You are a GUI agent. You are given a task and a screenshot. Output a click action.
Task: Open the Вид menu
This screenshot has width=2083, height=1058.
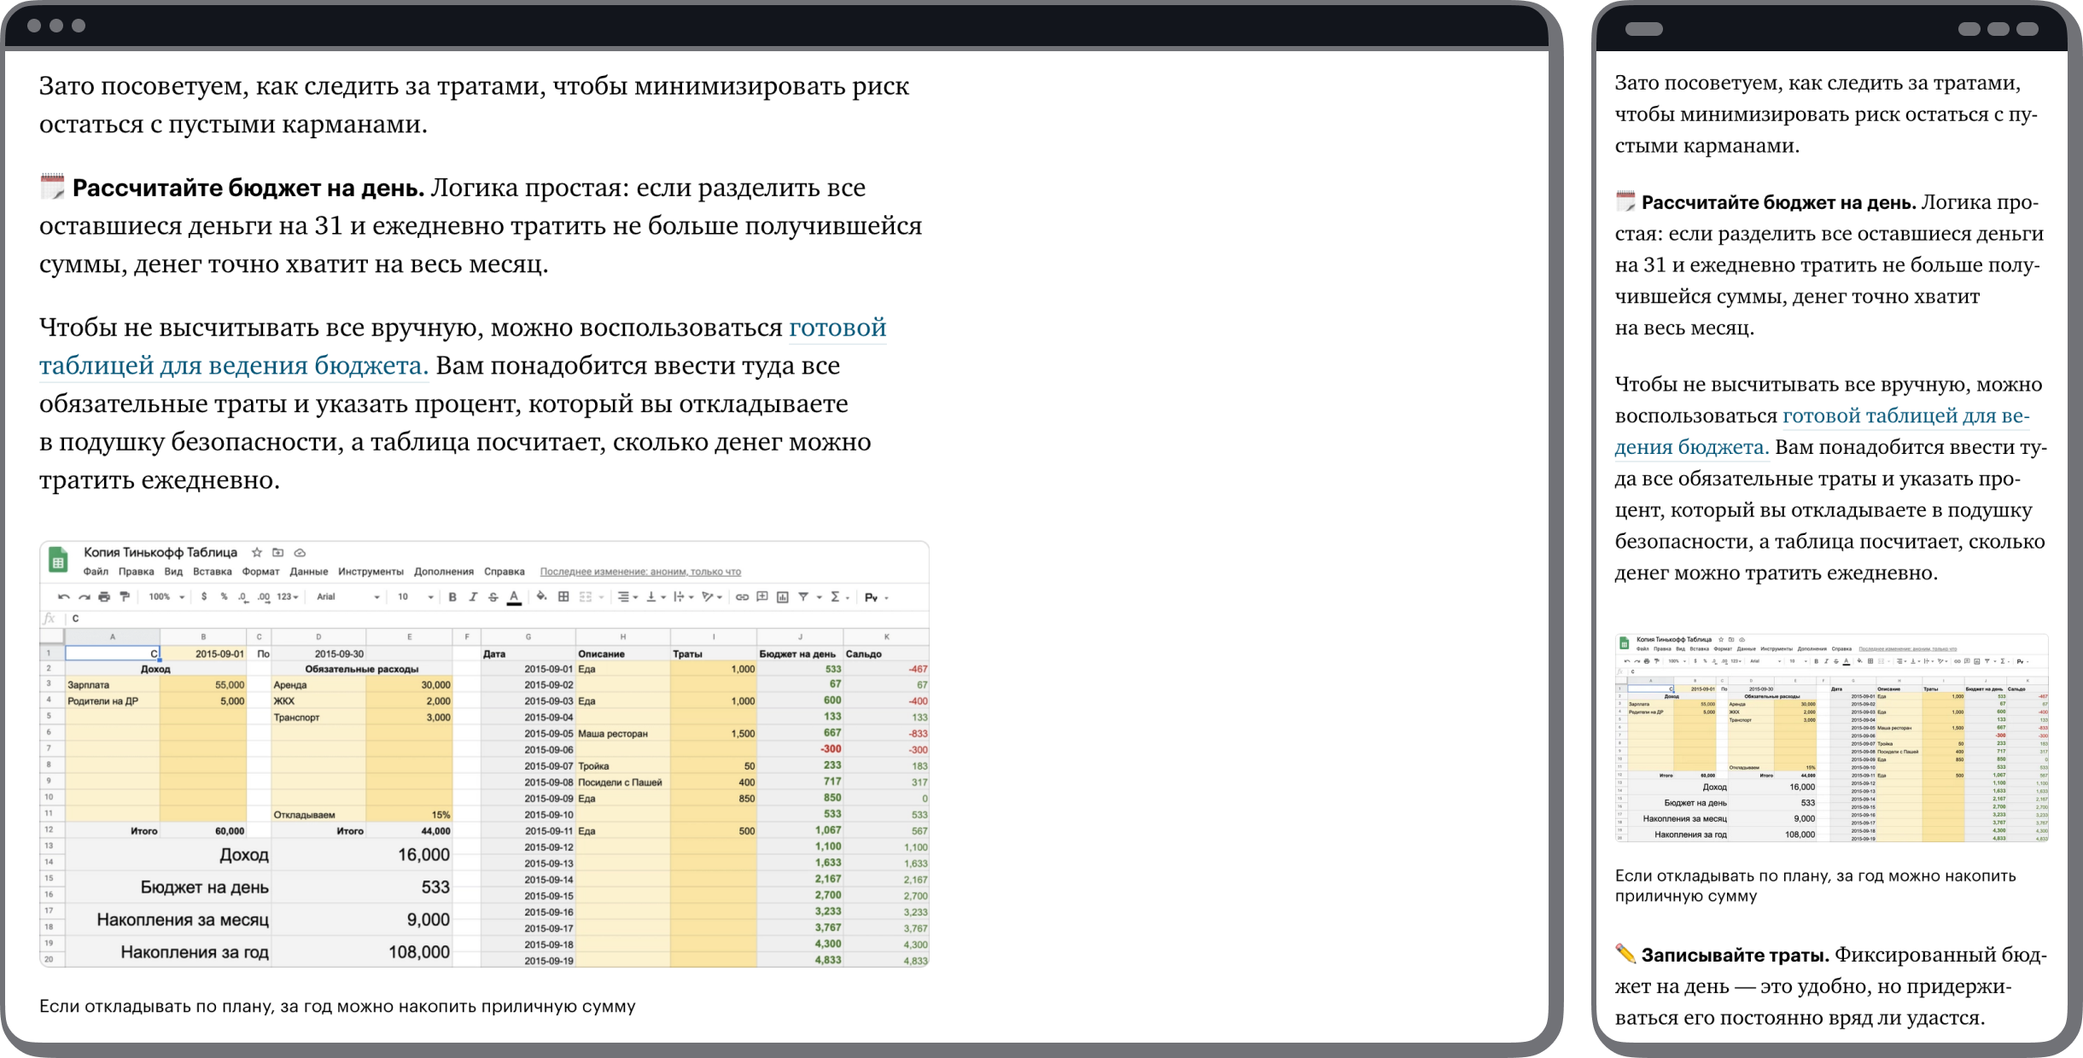coord(173,572)
